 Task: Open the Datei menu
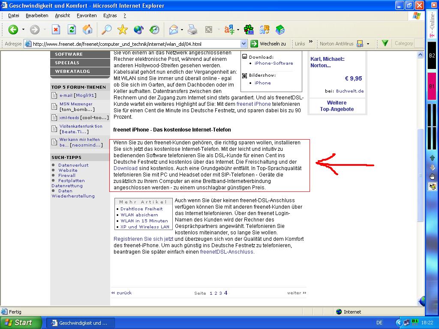(x=13, y=16)
